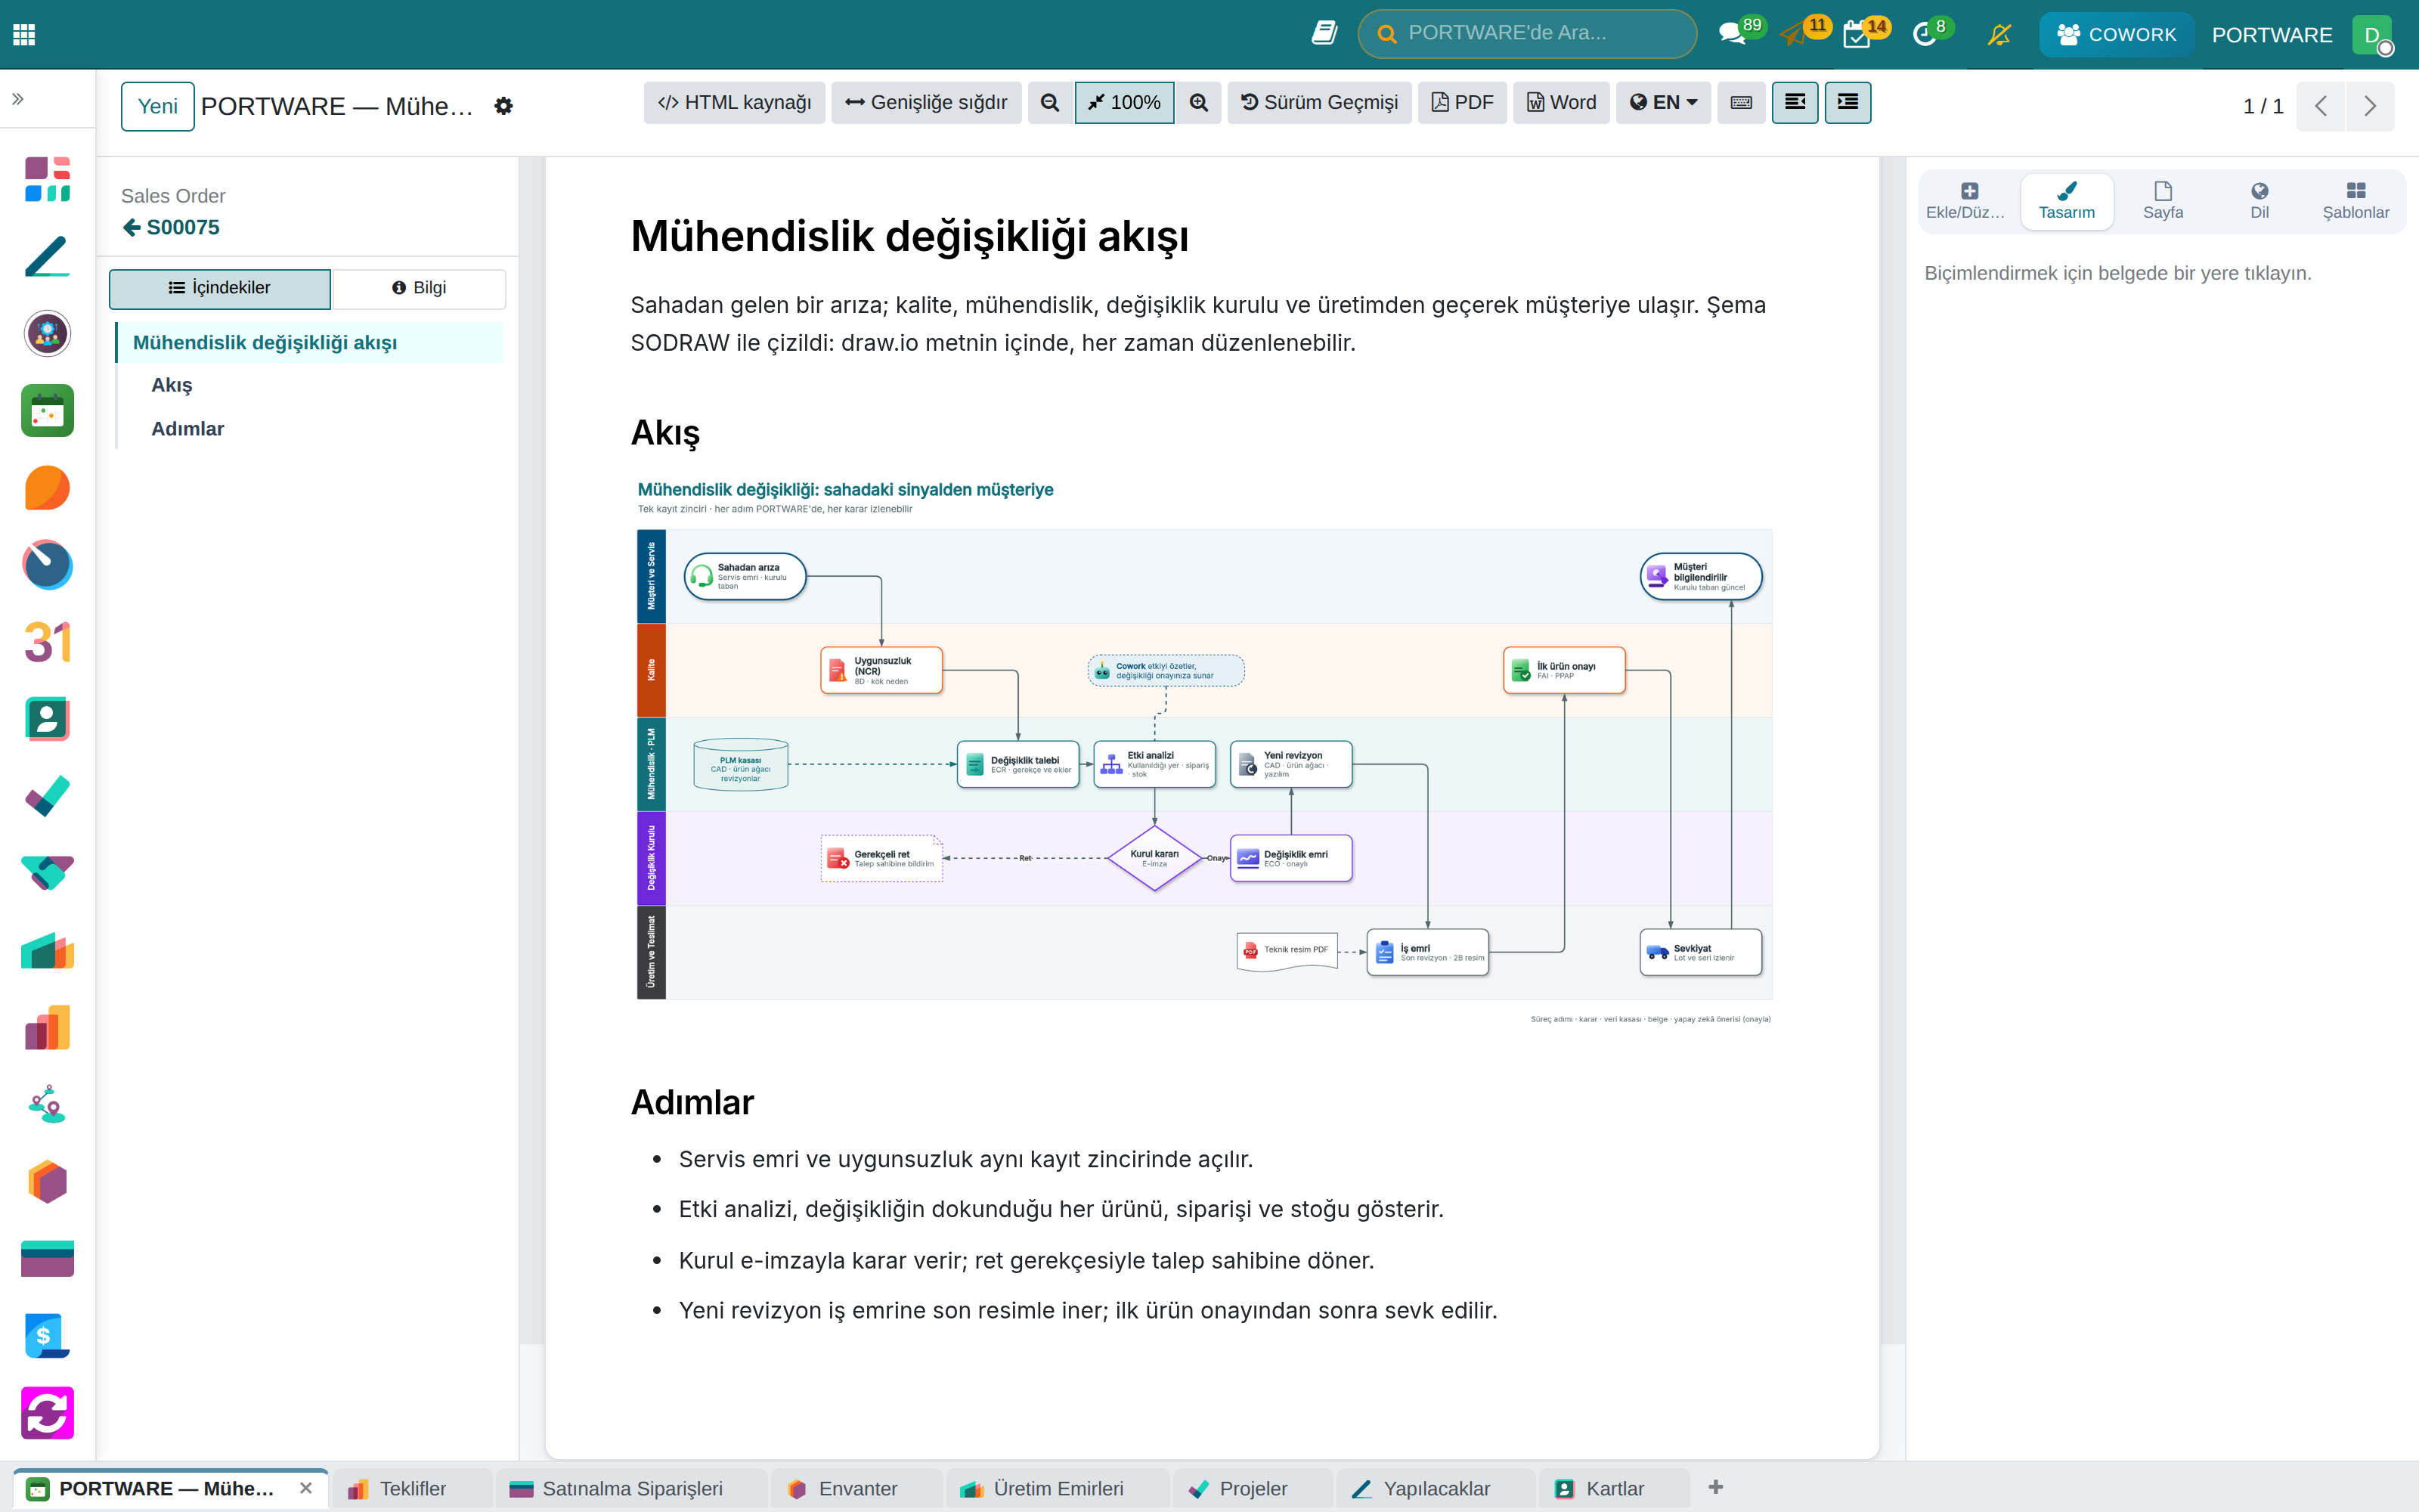Image resolution: width=2419 pixels, height=1512 pixels.
Task: Open Sürüm Geçmişi version history
Action: point(1319,102)
